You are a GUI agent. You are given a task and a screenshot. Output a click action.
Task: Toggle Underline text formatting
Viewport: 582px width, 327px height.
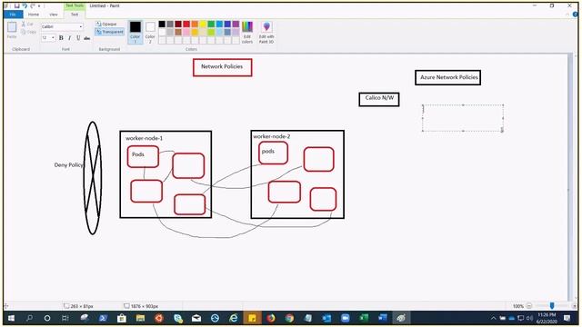78,38
